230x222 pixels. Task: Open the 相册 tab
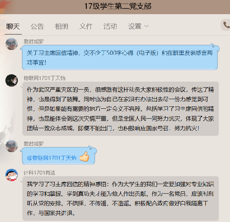pyautogui.click(x=61, y=26)
